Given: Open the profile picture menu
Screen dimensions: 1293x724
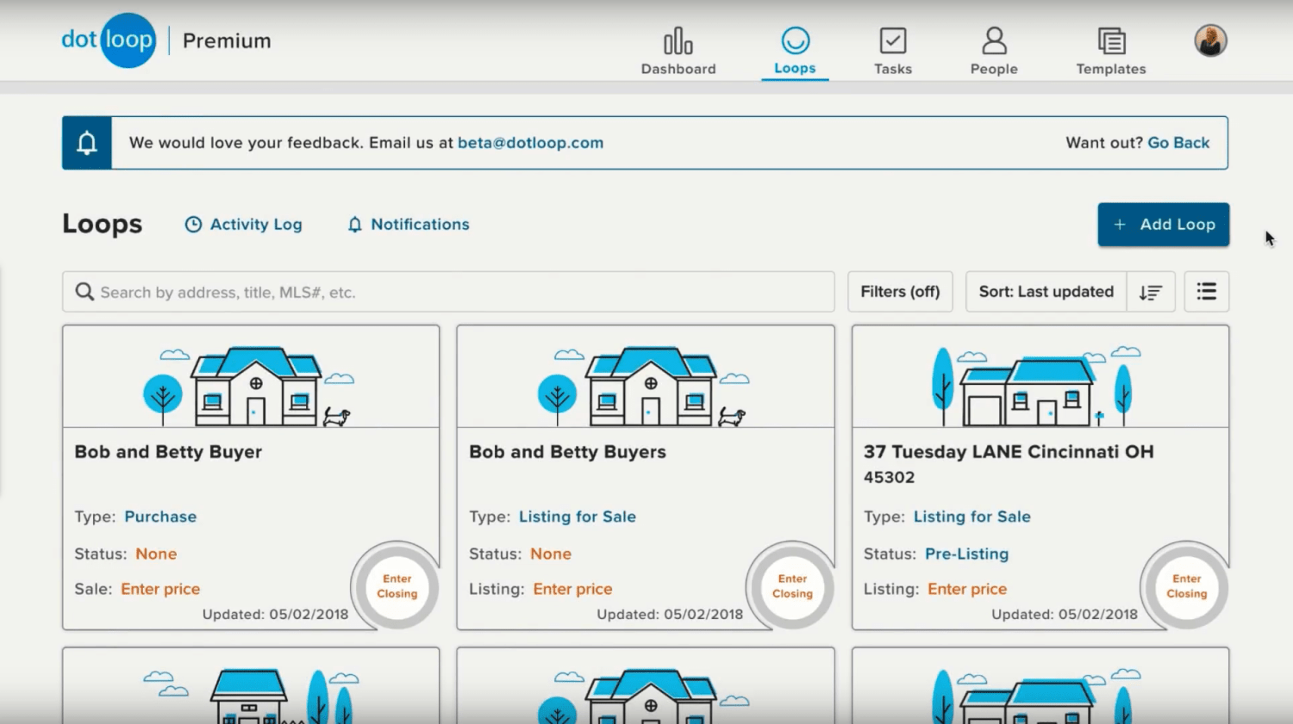Looking at the screenshot, I should coord(1210,40).
